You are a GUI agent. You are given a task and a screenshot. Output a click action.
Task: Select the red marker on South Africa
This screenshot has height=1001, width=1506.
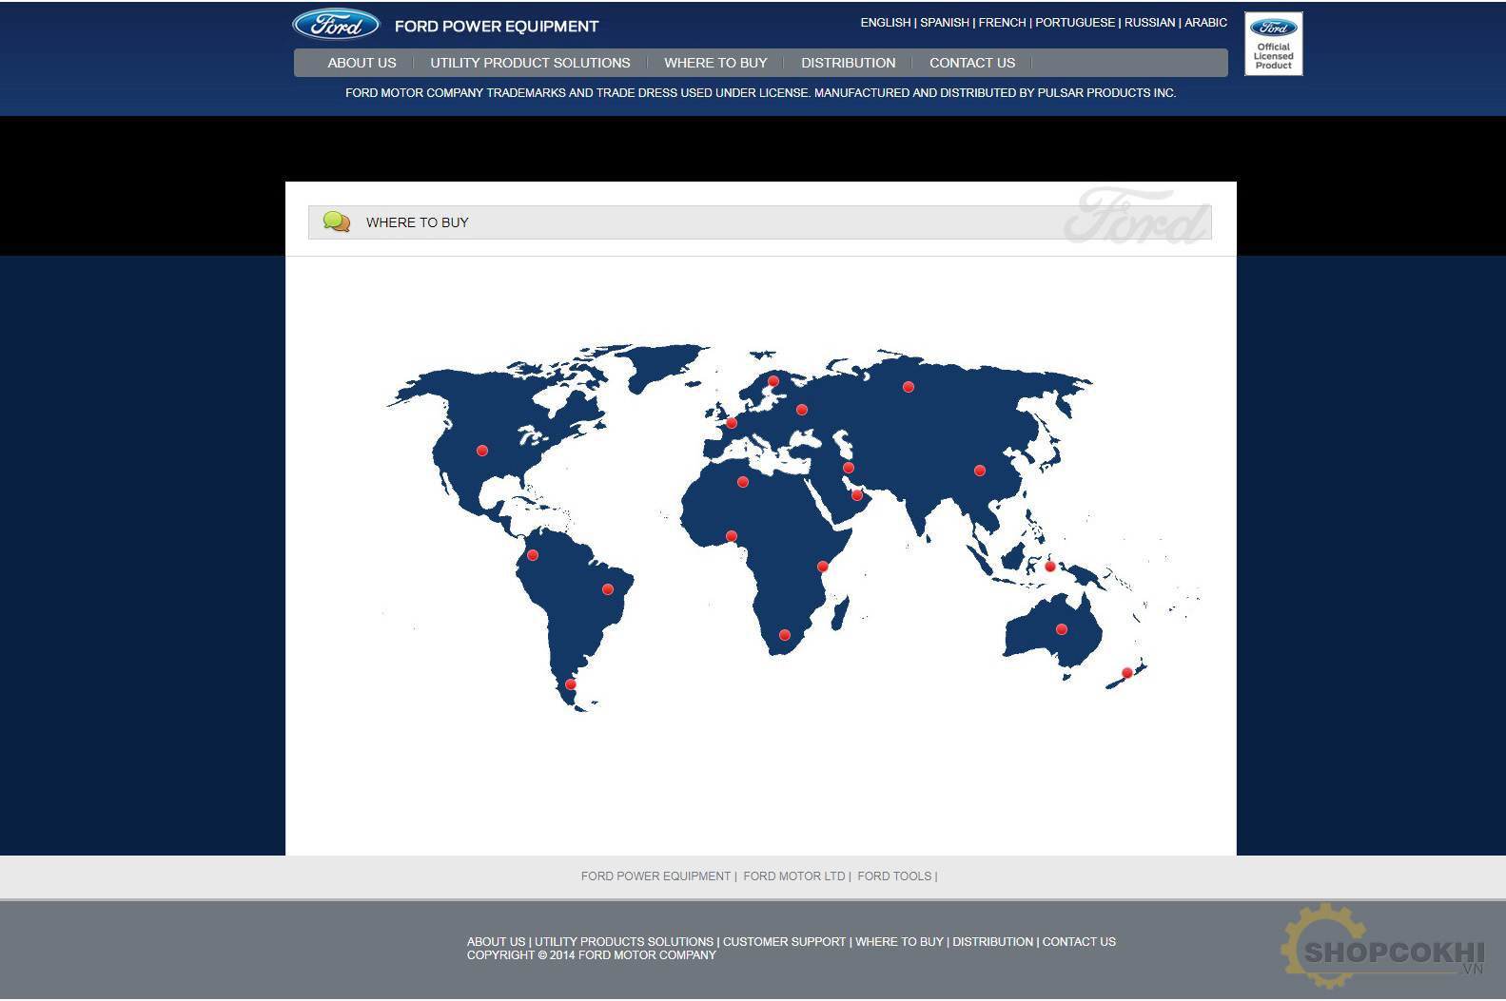tap(785, 635)
